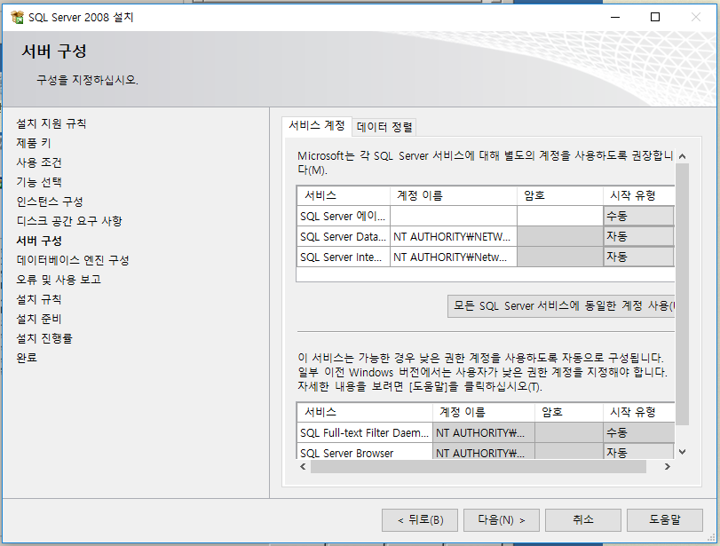Click the SQL Server 에이... service cell
Viewport: 720px width, 546px height.
click(x=343, y=216)
